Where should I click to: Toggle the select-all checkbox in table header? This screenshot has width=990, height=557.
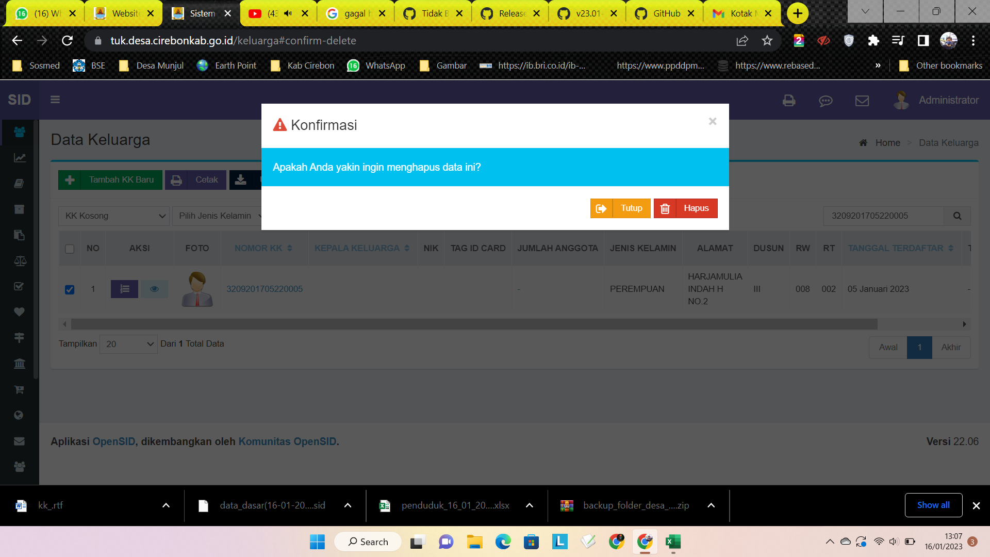click(70, 249)
